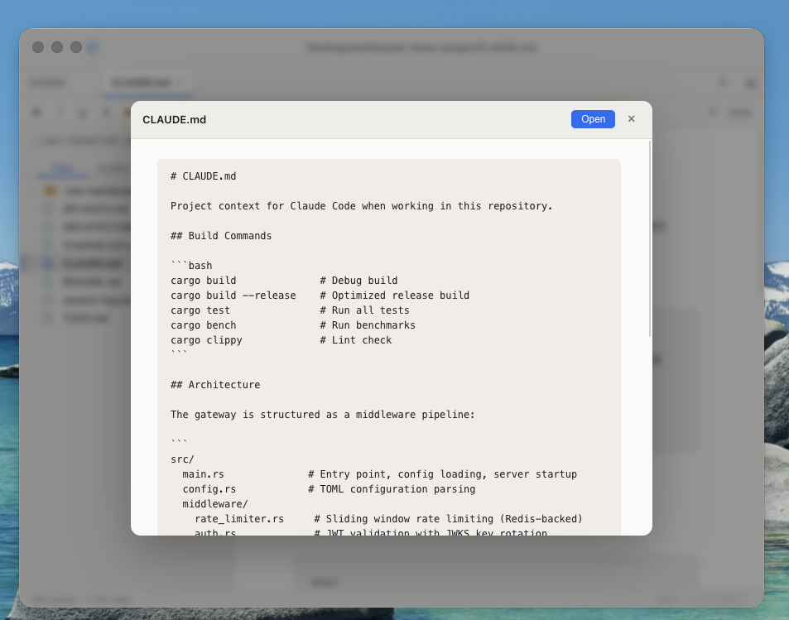Click the '# Run all tests' comment
This screenshot has height=620, width=789.
pyautogui.click(x=365, y=310)
